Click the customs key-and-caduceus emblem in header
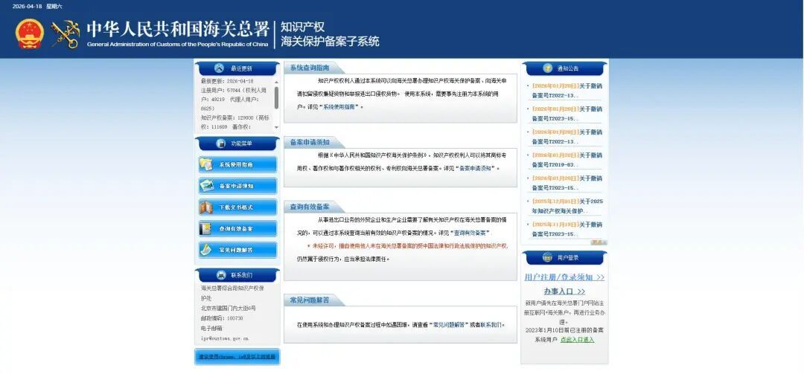The width and height of the screenshot is (804, 374). coord(66,34)
